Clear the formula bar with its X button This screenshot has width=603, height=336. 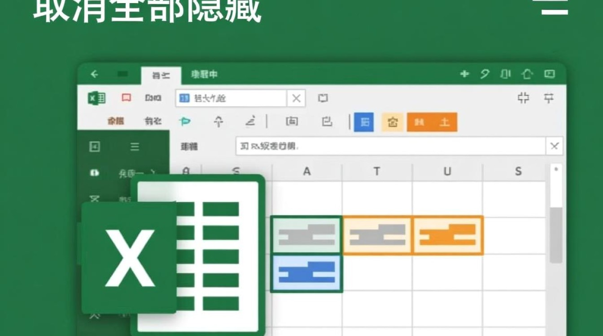pyautogui.click(x=555, y=146)
